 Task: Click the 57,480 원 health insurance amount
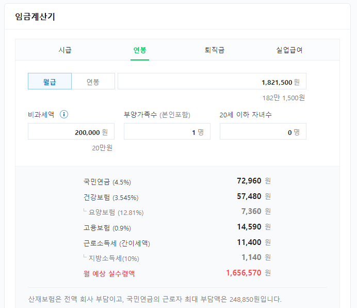[x=254, y=196]
